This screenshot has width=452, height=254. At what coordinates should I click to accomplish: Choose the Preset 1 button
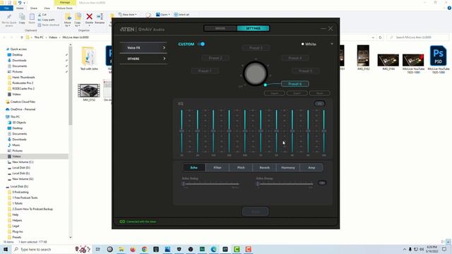click(205, 71)
